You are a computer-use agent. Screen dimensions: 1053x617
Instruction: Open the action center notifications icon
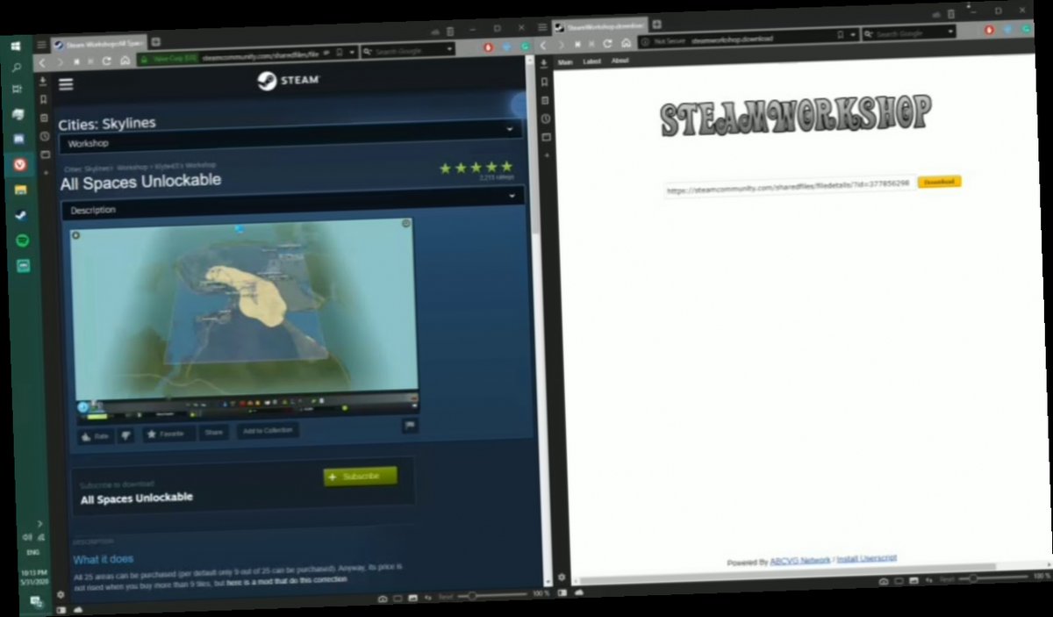click(x=37, y=601)
